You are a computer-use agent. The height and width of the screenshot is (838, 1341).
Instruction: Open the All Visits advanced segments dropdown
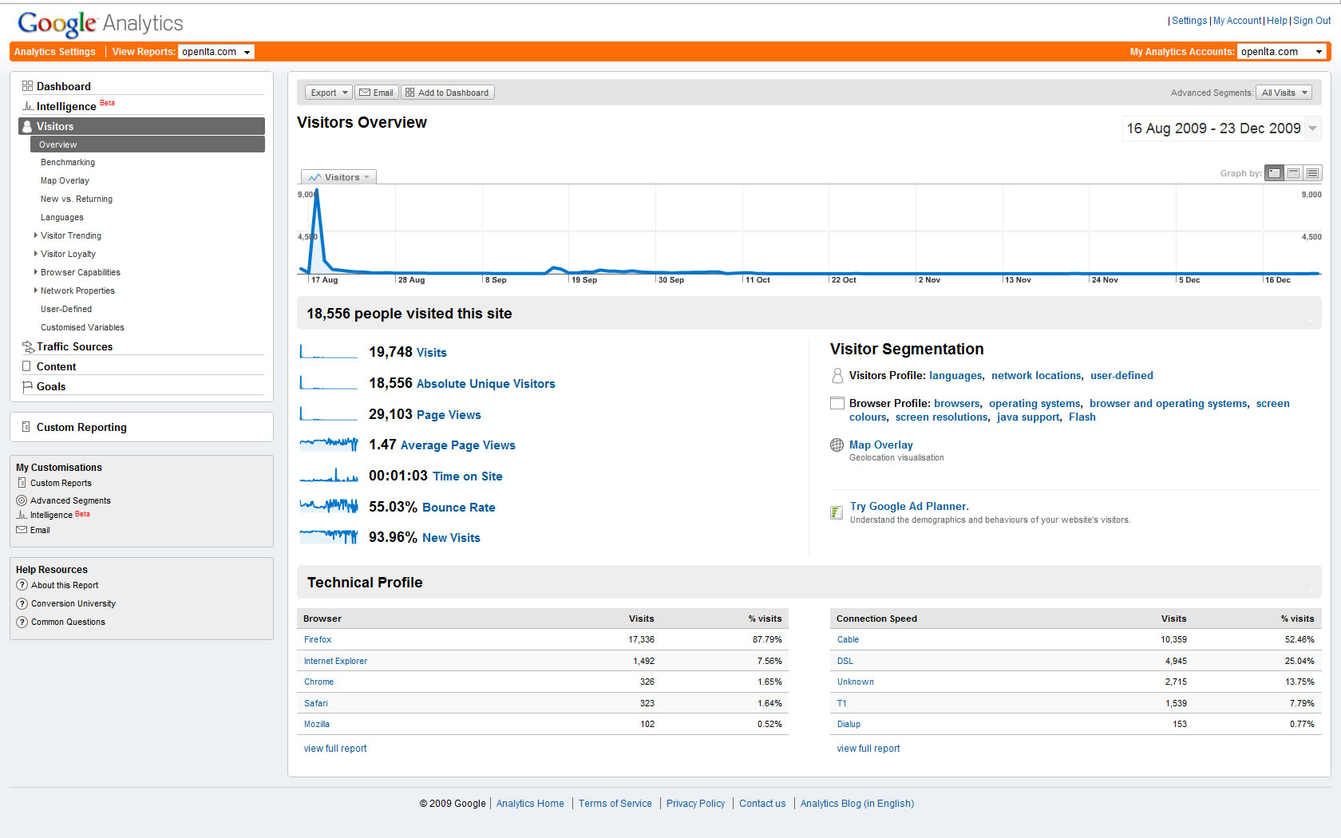[x=1284, y=93]
